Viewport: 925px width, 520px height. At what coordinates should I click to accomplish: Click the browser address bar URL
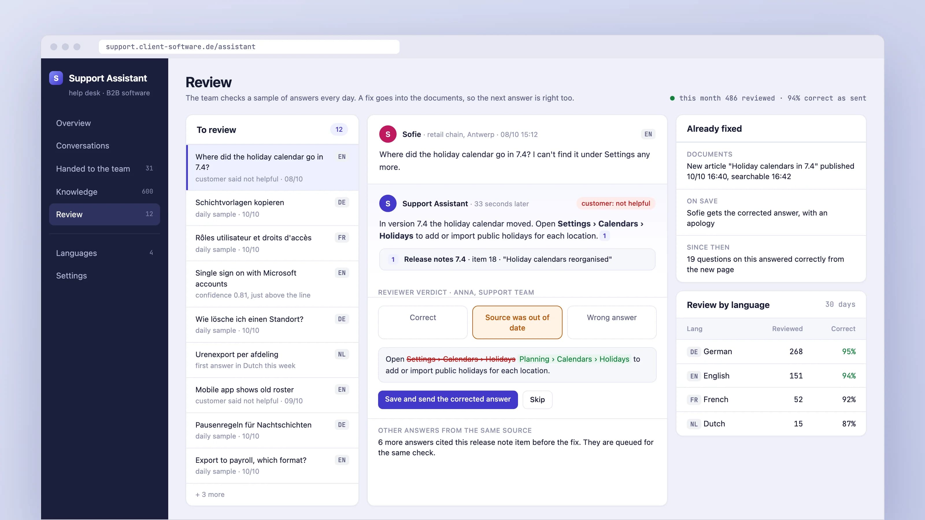pos(249,47)
